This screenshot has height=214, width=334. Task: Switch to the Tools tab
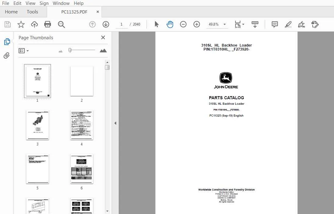click(x=32, y=12)
